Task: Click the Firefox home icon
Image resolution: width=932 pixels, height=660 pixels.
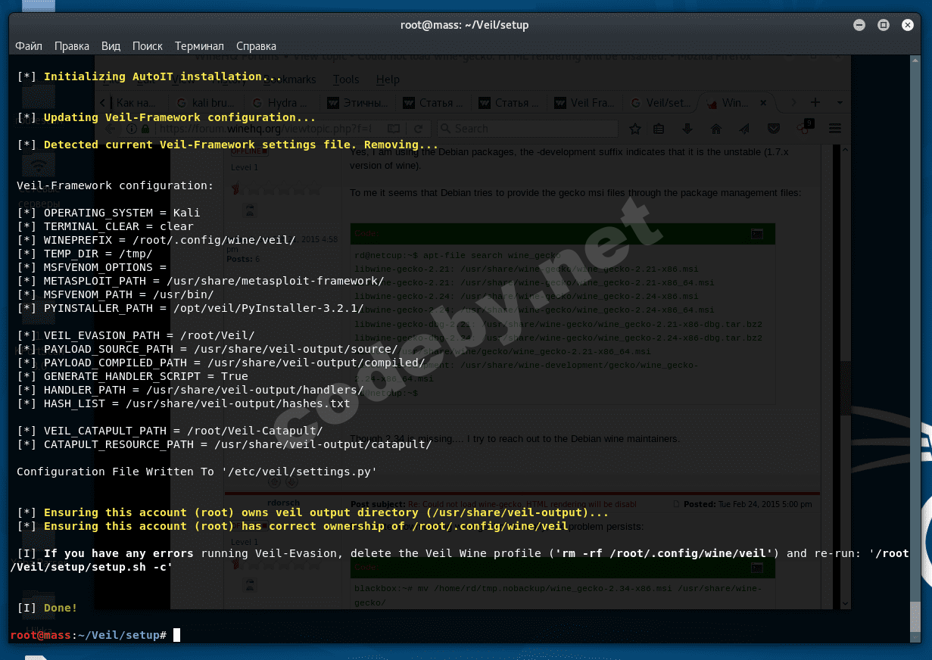Action: click(715, 129)
